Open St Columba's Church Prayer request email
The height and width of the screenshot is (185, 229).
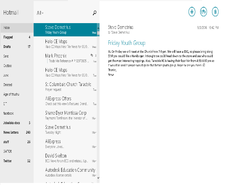pos(65,87)
